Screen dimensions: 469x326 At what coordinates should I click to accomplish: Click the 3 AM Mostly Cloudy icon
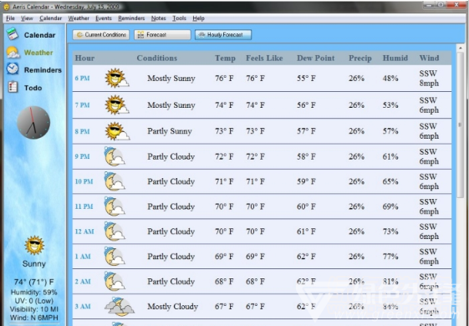click(120, 306)
